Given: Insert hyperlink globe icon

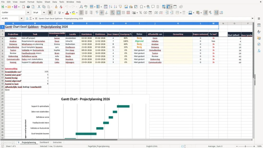Looking at the screenshot, I should [x=148, y=7].
